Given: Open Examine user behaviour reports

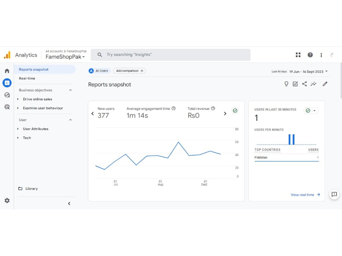Looking at the screenshot, I should (43, 108).
